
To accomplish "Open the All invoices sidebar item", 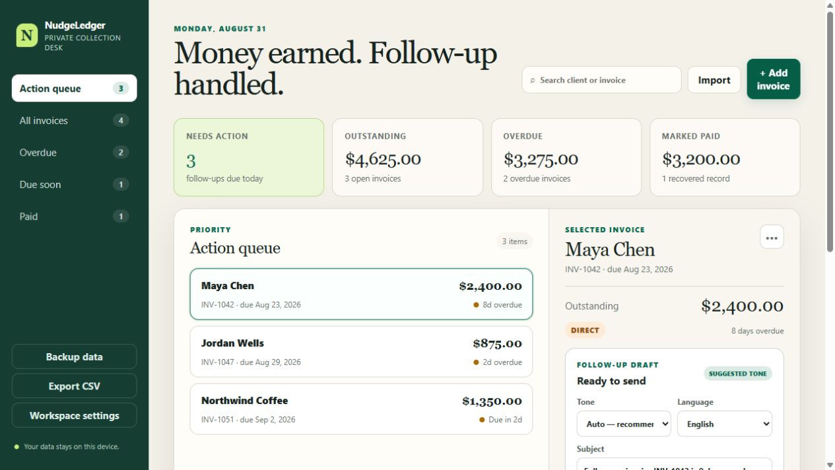I will point(74,120).
